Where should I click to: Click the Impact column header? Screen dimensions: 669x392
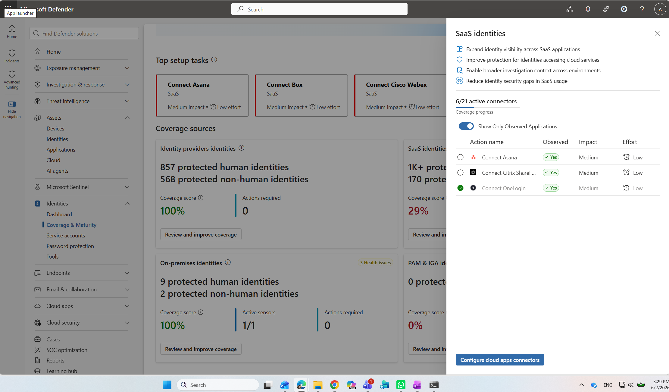coord(588,142)
